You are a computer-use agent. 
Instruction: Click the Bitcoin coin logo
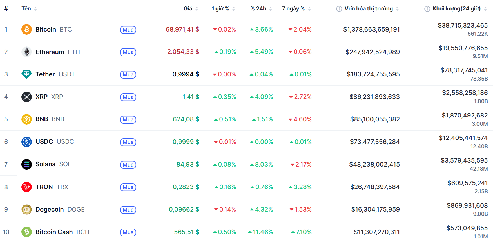pos(26,29)
